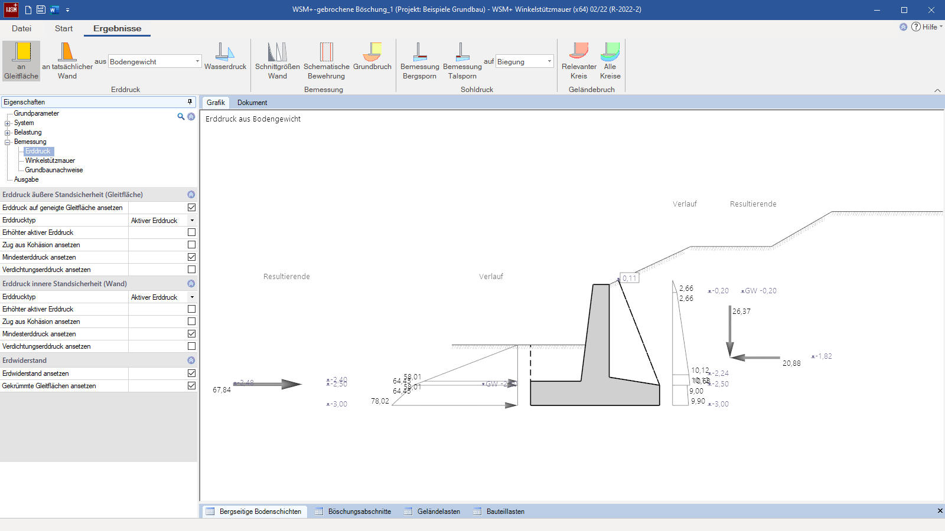
Task: Open Bemessung Talsporn
Action: (462, 61)
